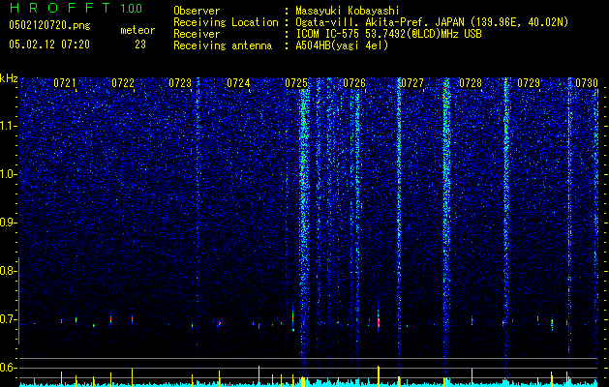The height and width of the screenshot is (387, 609).
Task: Click the 0729 time marker
Action: click(529, 83)
